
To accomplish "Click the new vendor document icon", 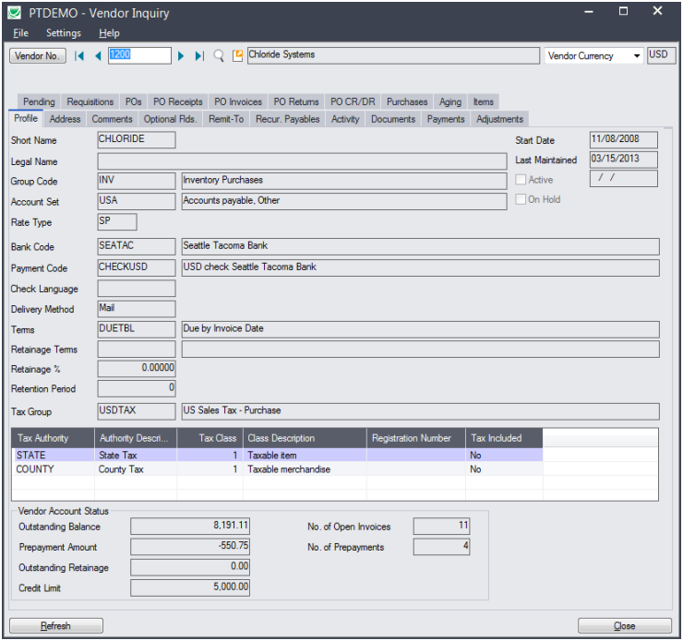I will [x=237, y=55].
